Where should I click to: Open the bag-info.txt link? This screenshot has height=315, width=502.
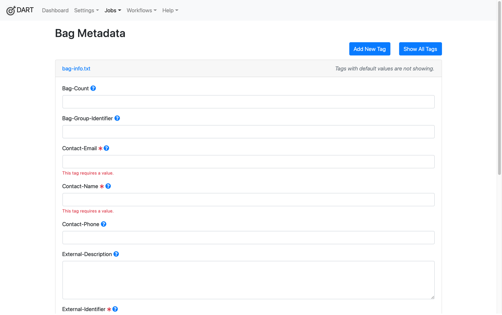pyautogui.click(x=76, y=68)
